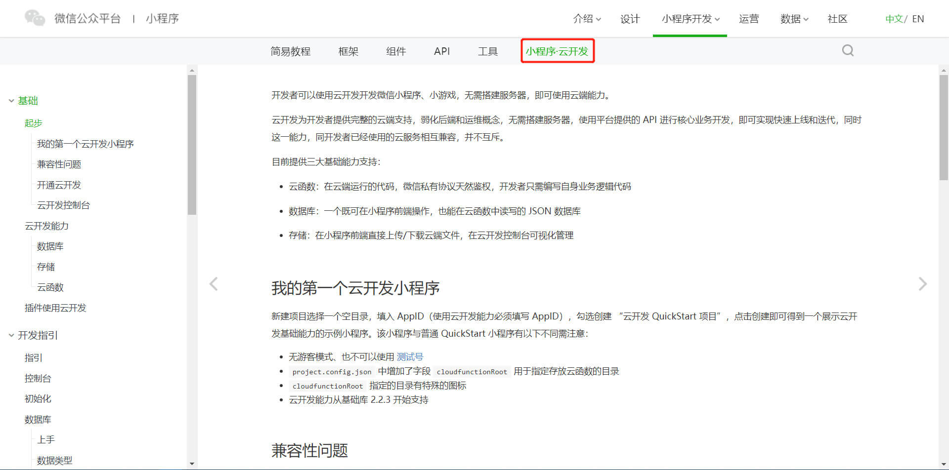Click the 微信公众平台 title link
The image size is (949, 470).
(87, 19)
